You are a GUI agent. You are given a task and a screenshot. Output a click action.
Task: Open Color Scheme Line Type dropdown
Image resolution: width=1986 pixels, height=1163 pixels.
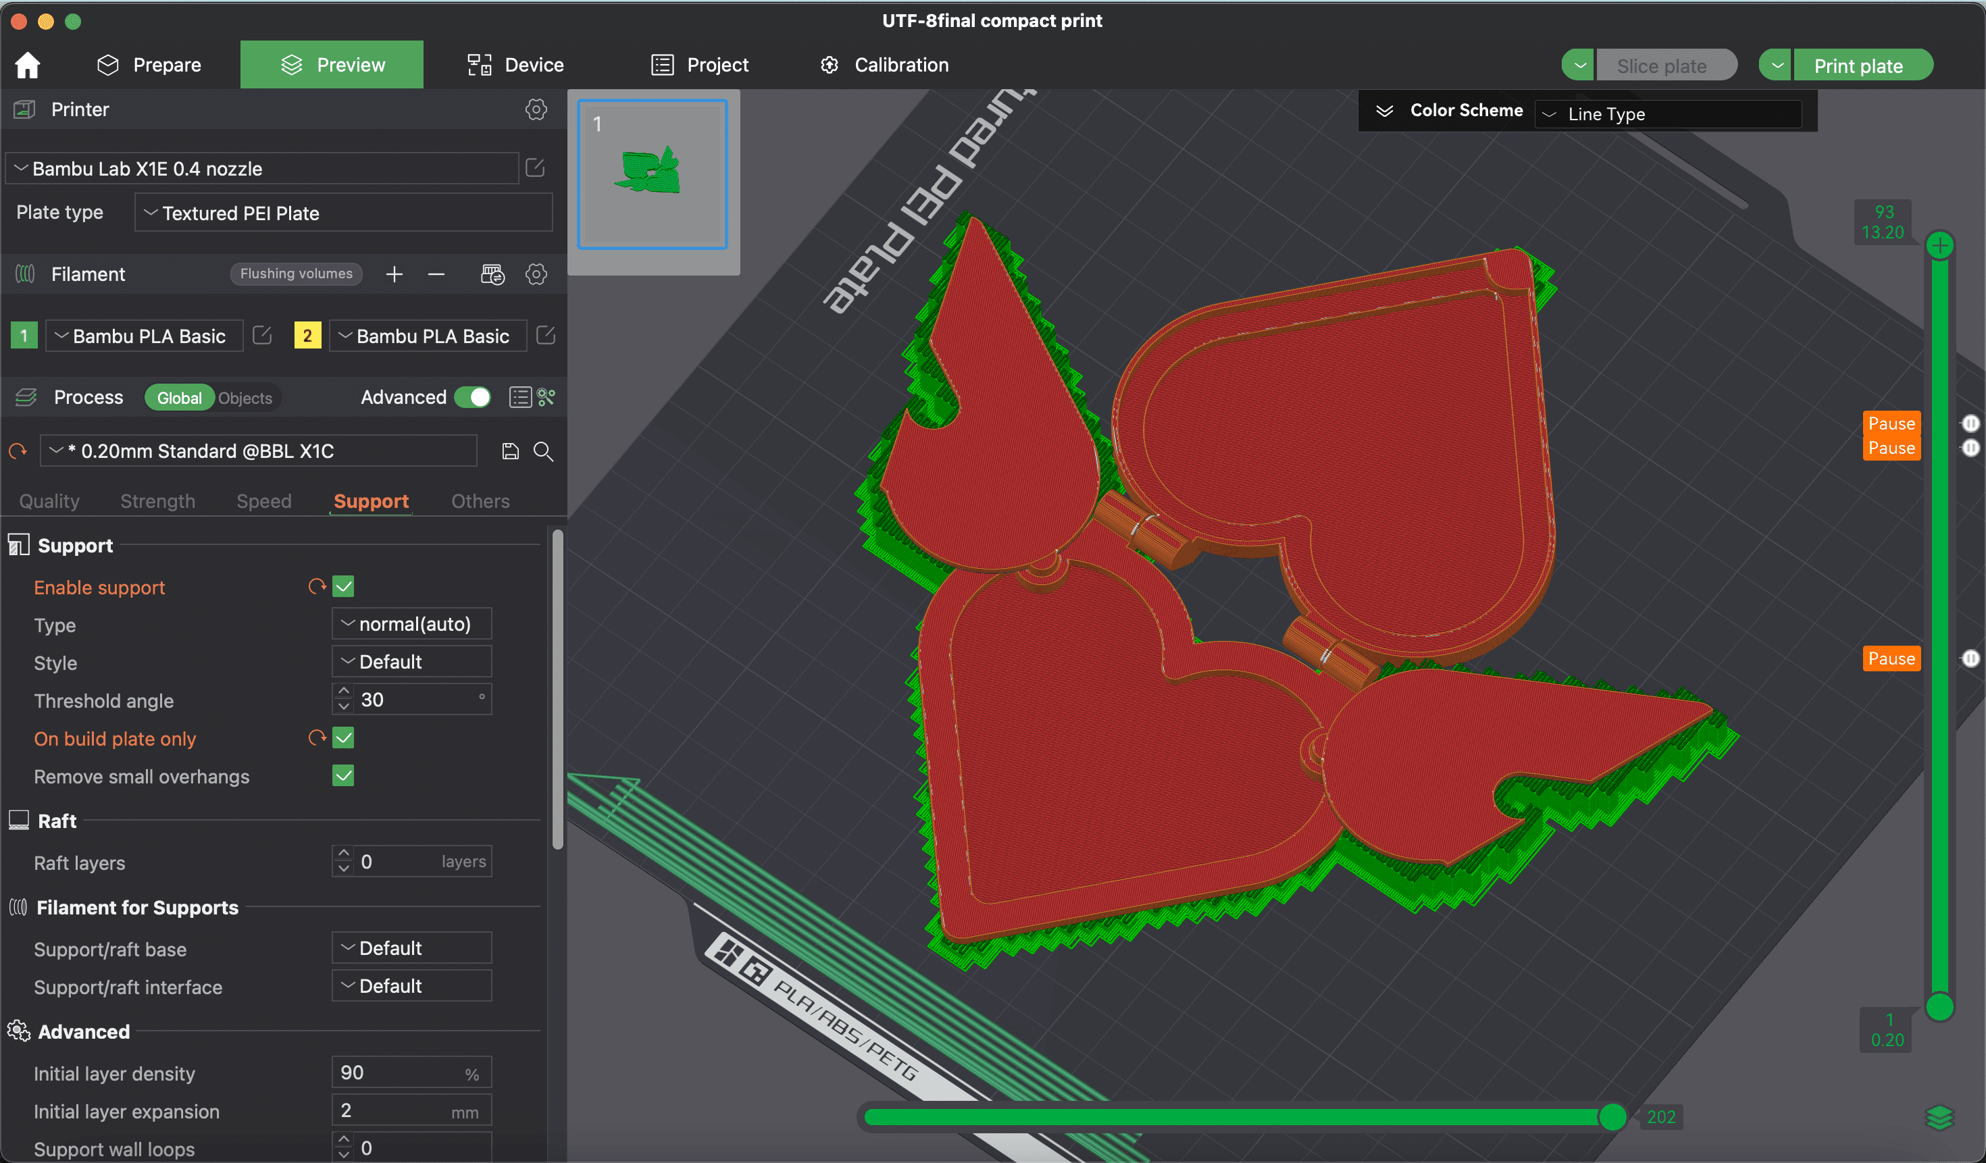click(x=1668, y=114)
